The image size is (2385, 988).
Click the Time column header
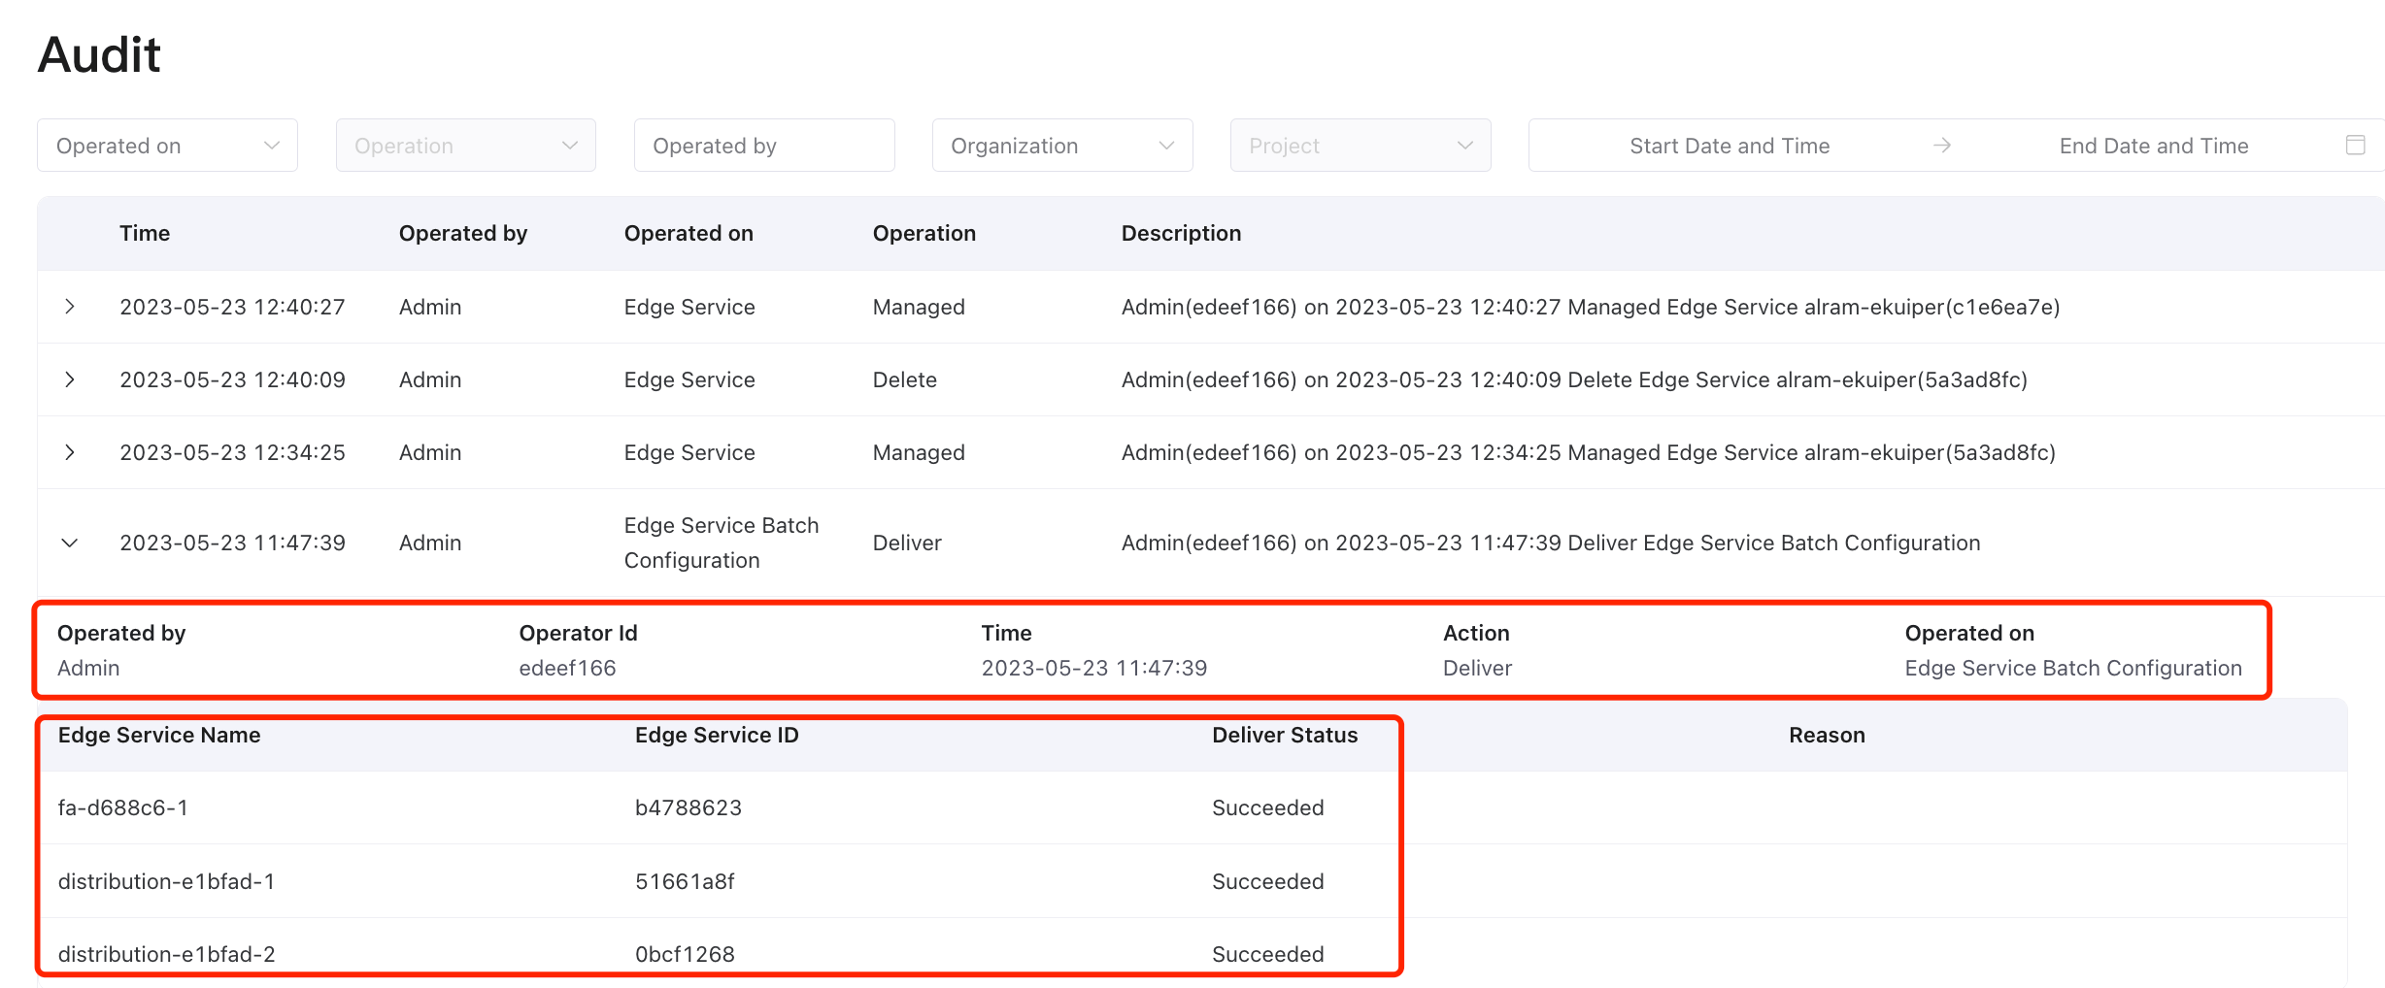(145, 233)
